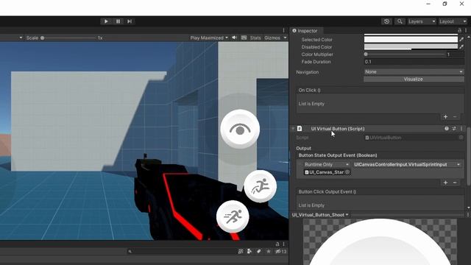The image size is (471, 265).
Task: Open the Layers dropdown
Action: tap(422, 21)
